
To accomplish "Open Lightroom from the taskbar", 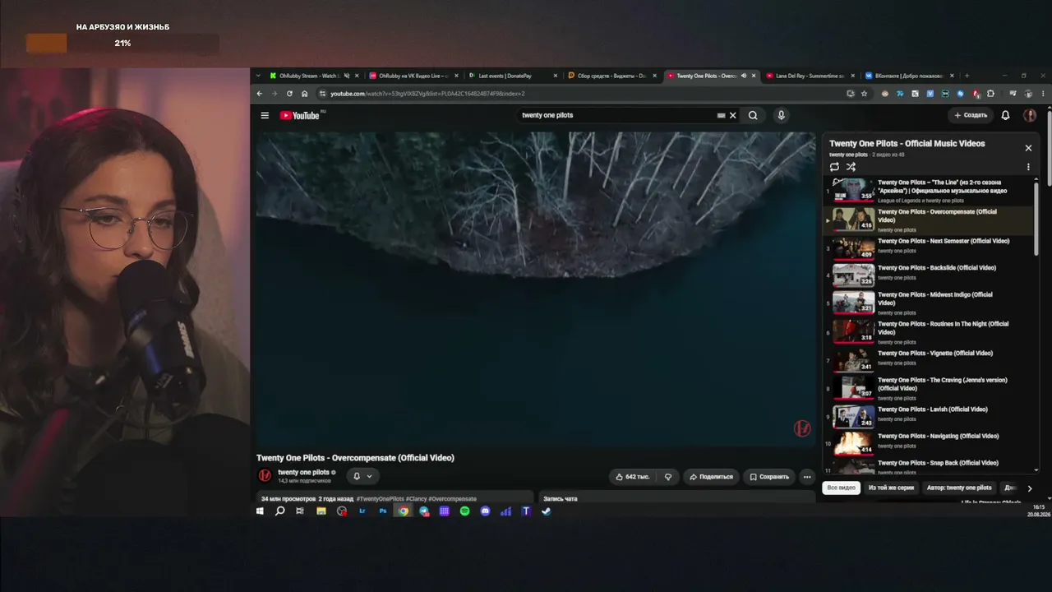I will pos(362,511).
